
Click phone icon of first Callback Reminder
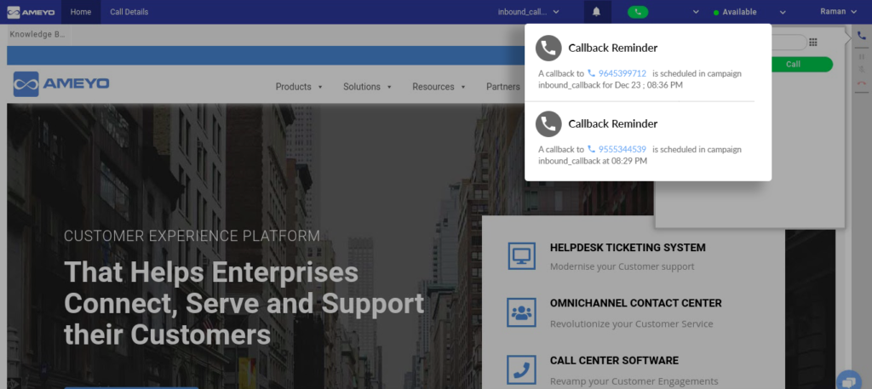click(x=548, y=48)
